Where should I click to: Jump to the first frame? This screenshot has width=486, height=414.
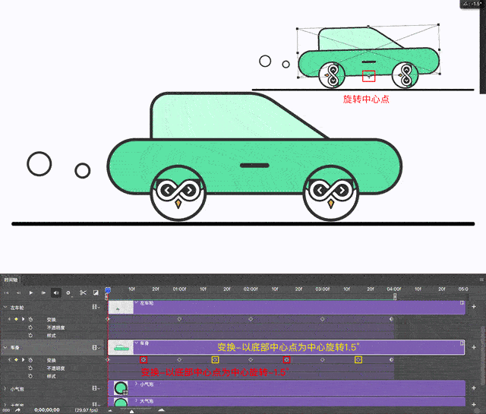(7, 292)
